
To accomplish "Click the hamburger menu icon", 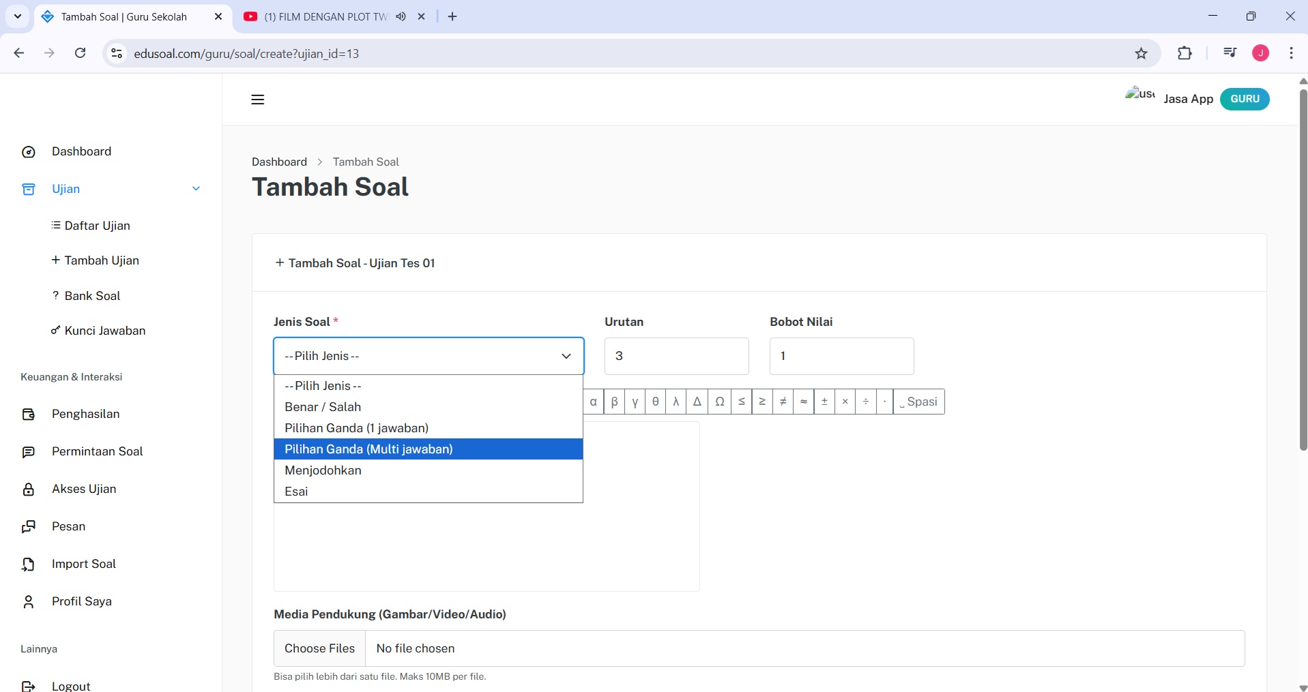I will [x=257, y=100].
